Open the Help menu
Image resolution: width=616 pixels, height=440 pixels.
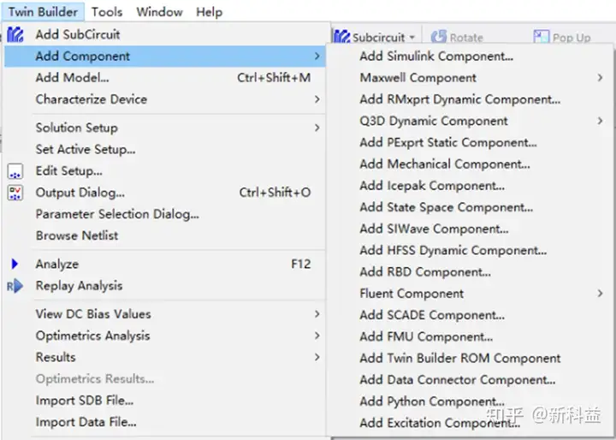tap(209, 12)
